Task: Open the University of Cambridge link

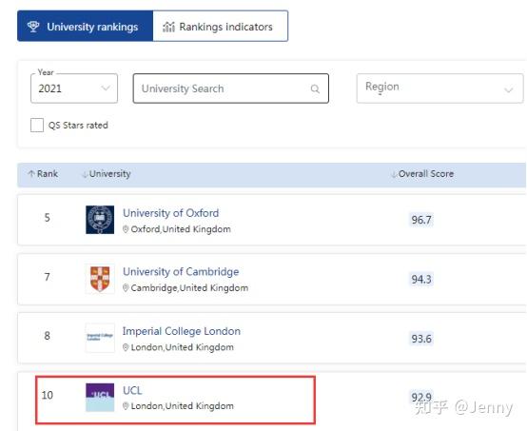Action: click(181, 272)
